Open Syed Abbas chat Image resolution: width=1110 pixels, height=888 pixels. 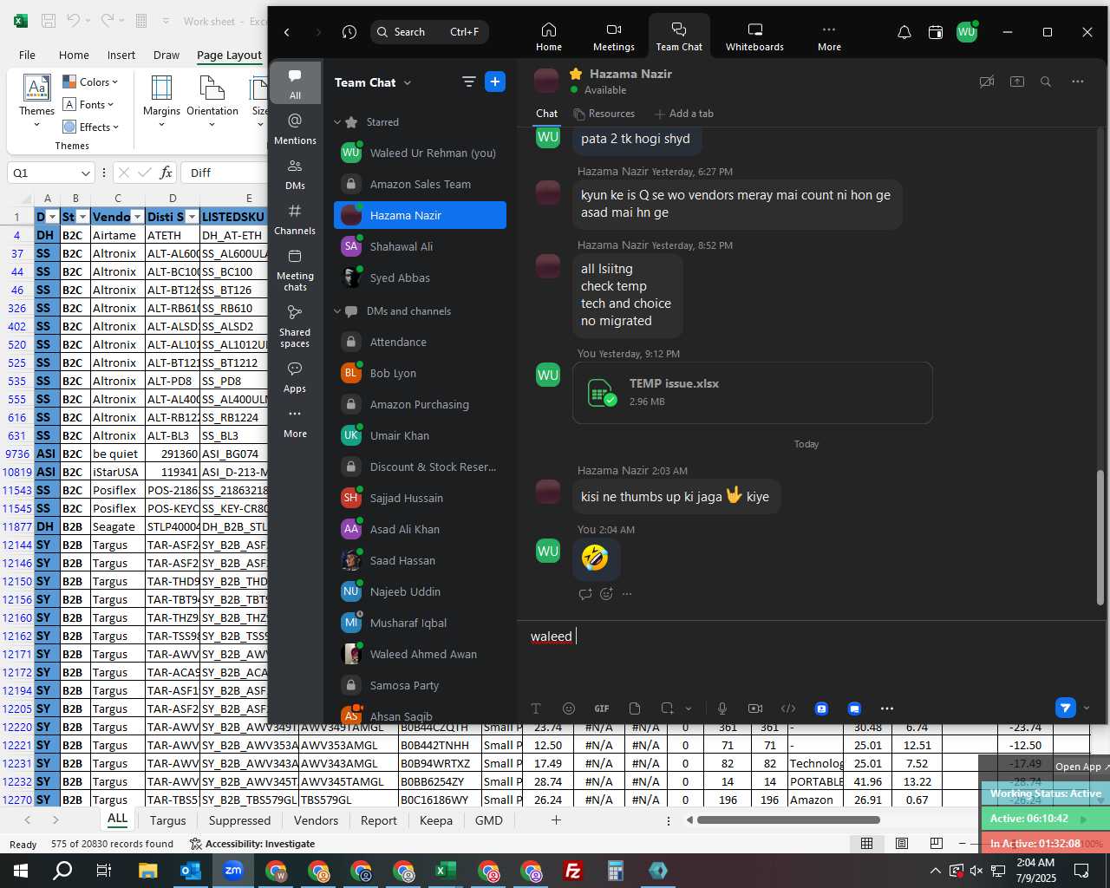[x=420, y=277]
